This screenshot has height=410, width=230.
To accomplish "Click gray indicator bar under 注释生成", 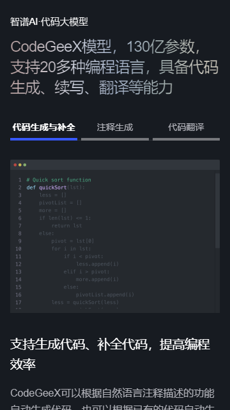I will coord(115,139).
